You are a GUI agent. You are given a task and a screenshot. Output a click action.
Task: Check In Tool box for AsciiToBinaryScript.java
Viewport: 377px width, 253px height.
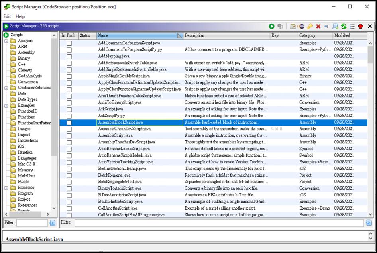[69, 102]
